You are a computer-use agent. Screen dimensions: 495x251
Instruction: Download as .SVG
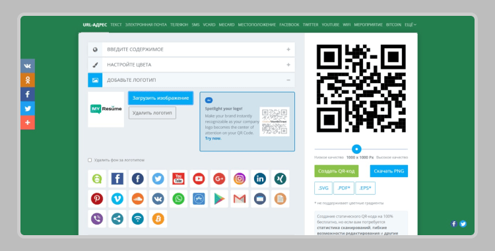(x=323, y=188)
